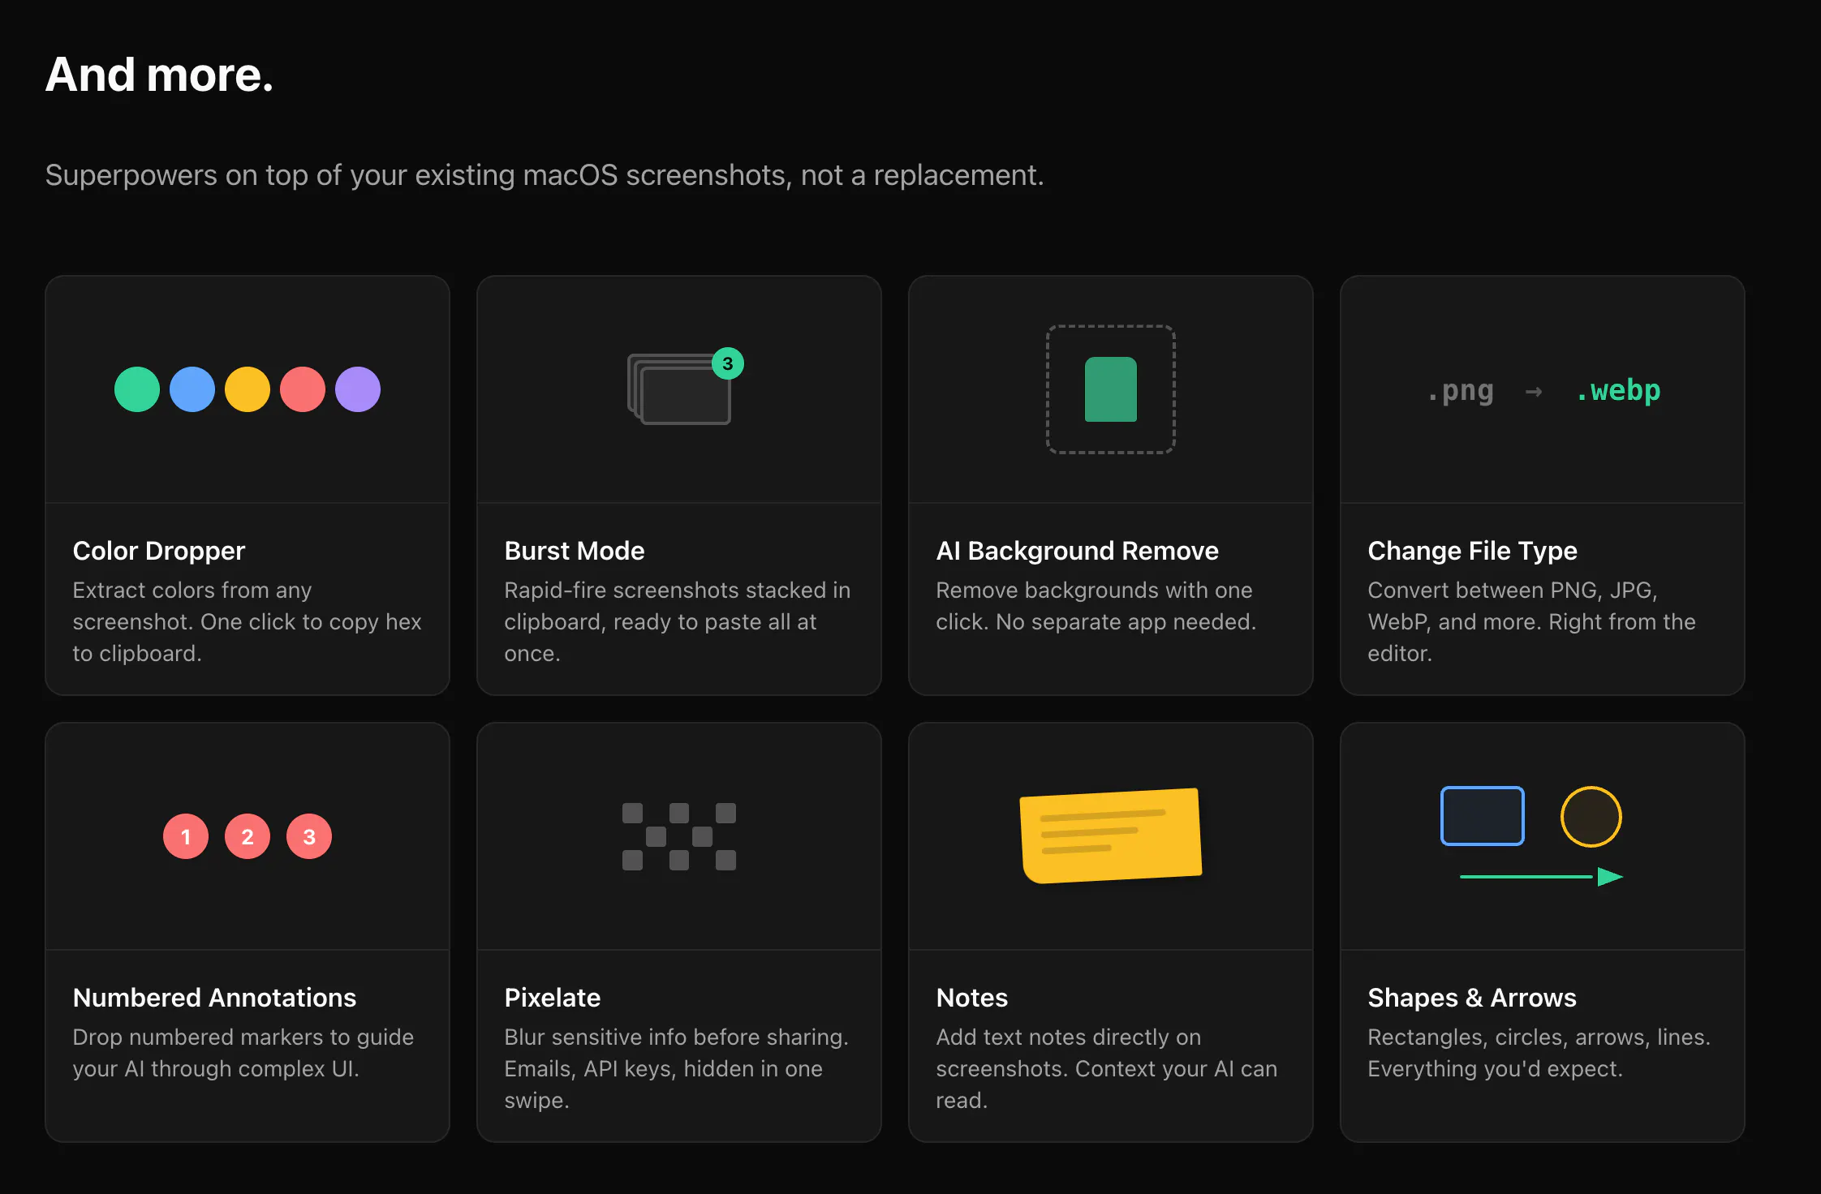Open the Change File Type card title
Screen dimensions: 1821x1194
pyautogui.click(x=1473, y=551)
